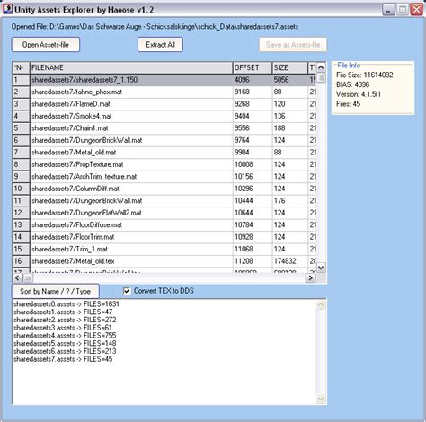This screenshot has width=426, height=422.
Task: Click the FILENAME column header
Action: [x=131, y=67]
